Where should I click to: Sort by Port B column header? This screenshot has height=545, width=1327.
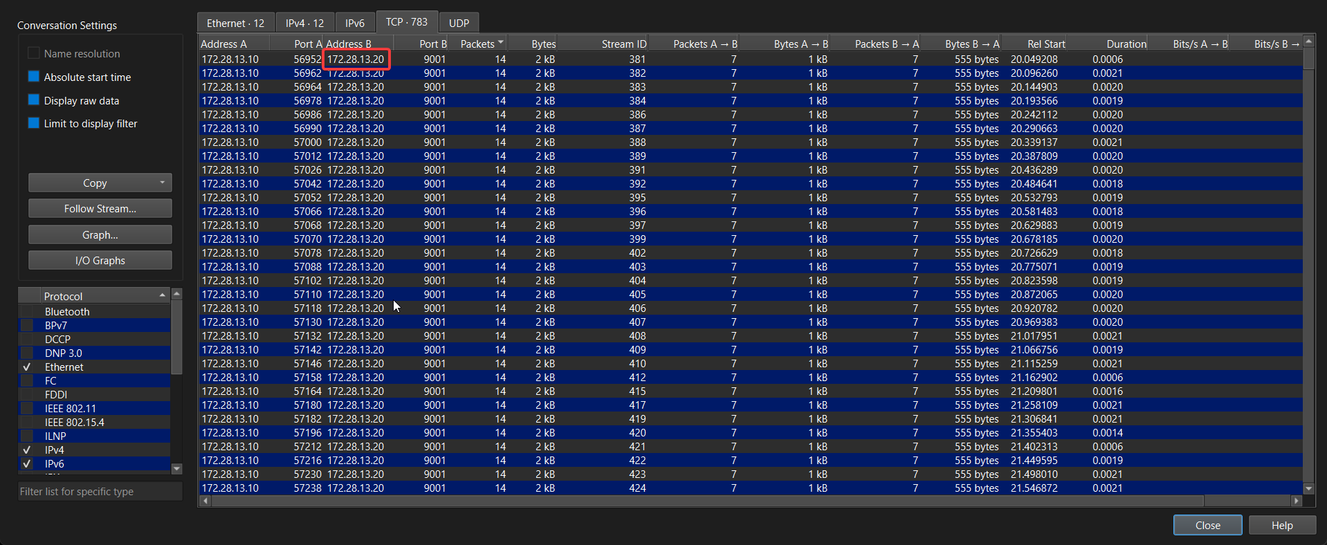[421, 44]
